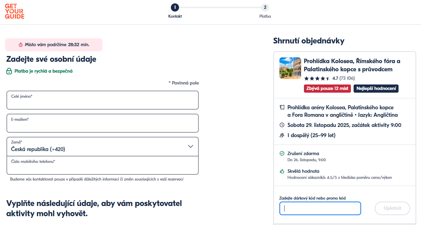Click the GetYourGuide logo
The width and height of the screenshot is (421, 225).
pyautogui.click(x=14, y=11)
